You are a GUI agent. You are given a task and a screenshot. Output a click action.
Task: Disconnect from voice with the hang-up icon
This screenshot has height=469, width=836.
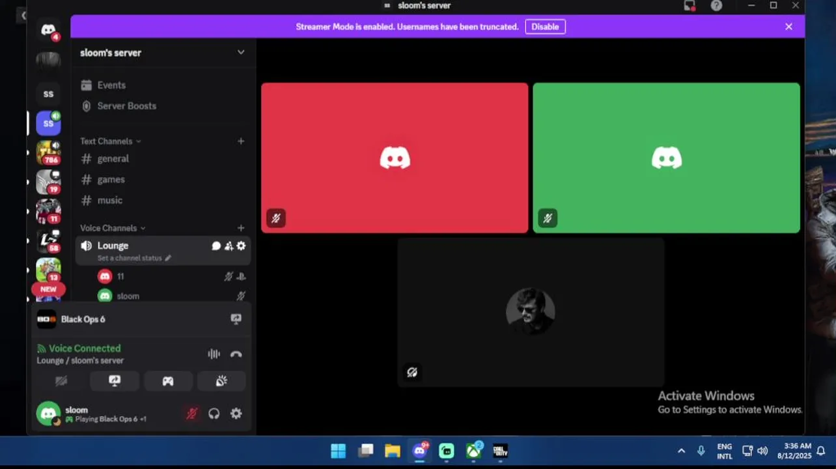pos(236,354)
